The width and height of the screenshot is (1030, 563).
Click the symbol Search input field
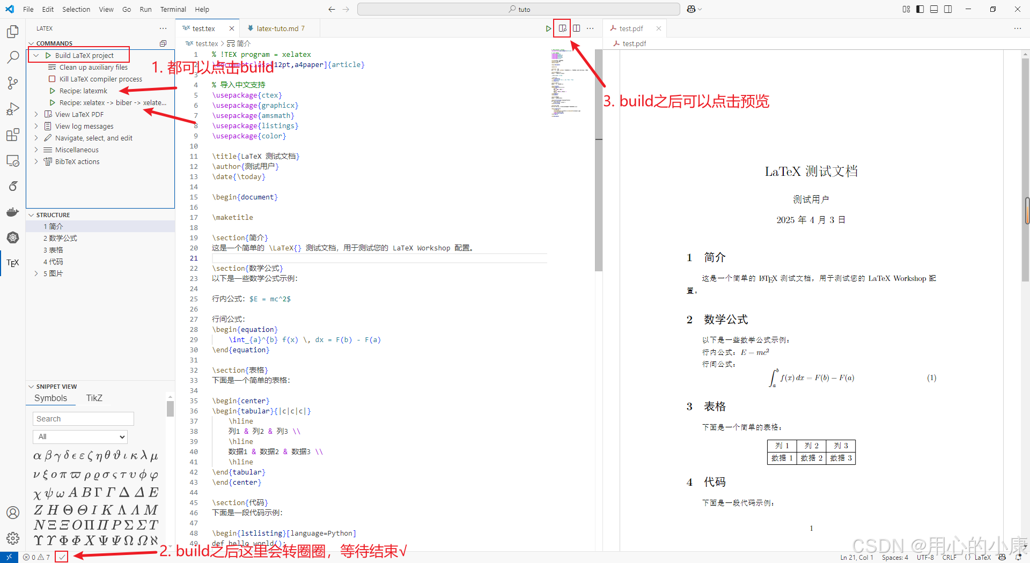pos(83,419)
